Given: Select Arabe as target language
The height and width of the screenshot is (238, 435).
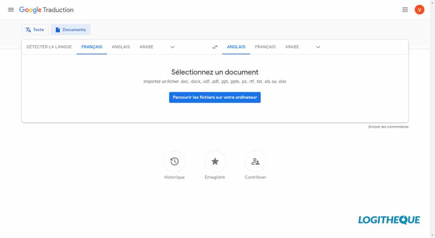Looking at the screenshot, I should point(292,47).
